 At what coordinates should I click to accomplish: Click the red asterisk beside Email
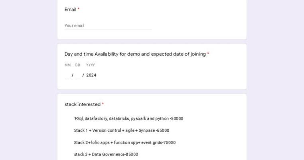tap(79, 9)
